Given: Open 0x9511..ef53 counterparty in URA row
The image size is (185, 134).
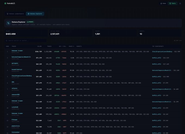Looking at the screenshot, I should point(156,83).
